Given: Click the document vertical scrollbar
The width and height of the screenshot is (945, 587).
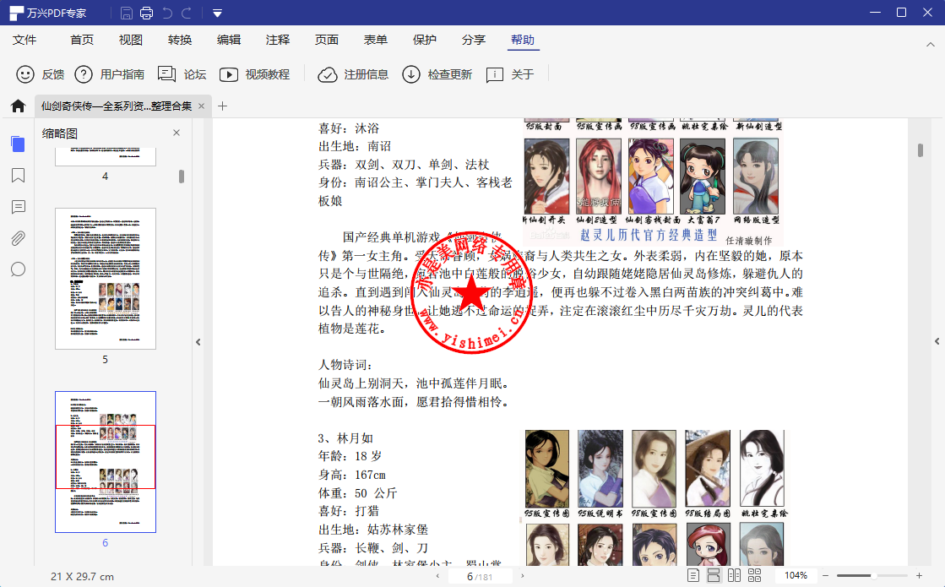Looking at the screenshot, I should tap(921, 150).
